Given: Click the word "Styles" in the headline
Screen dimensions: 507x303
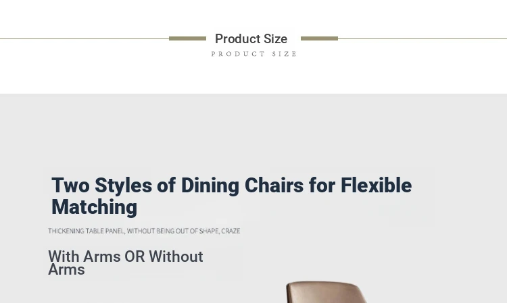Looking at the screenshot, I should click(123, 186).
